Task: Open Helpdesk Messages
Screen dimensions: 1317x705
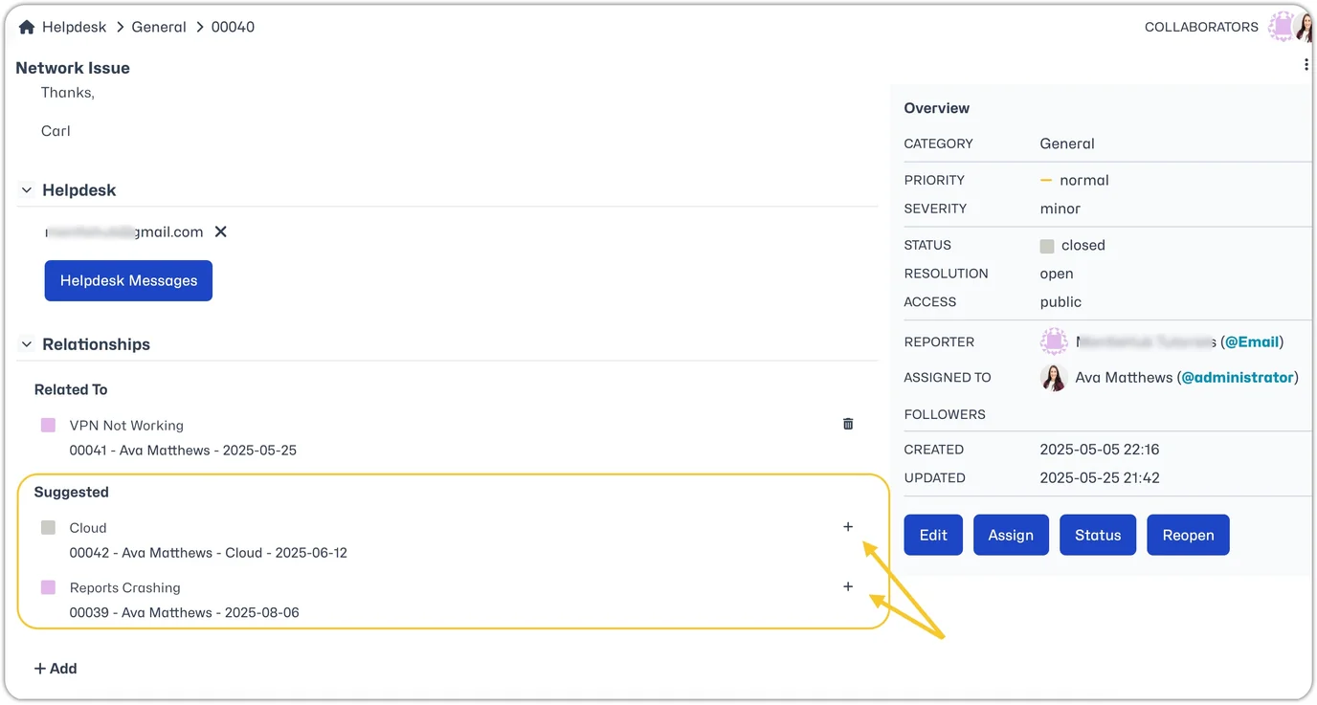Action: click(128, 280)
